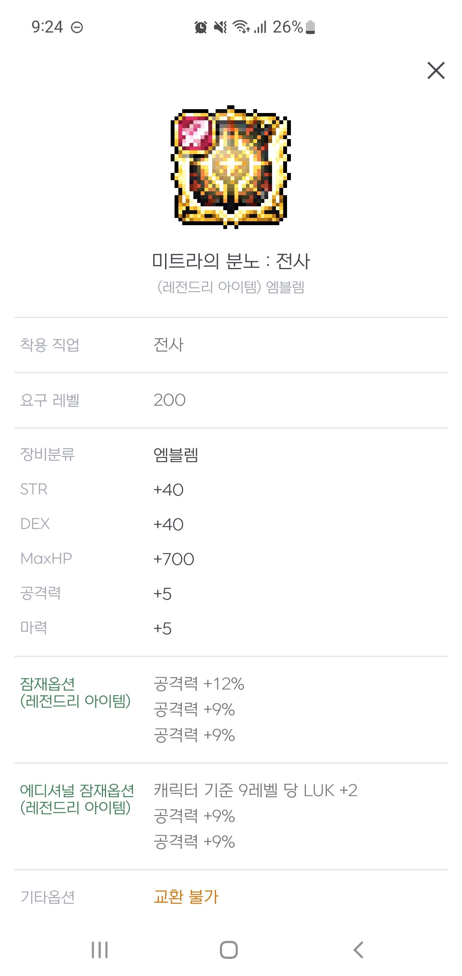Image resolution: width=462 pixels, height=976 pixels.
Task: Tap the do-not-disturb icon beside clock
Action: (77, 28)
